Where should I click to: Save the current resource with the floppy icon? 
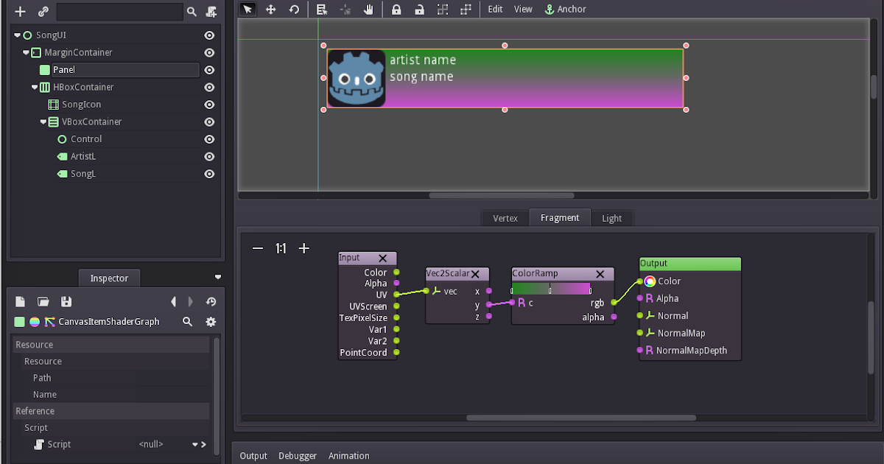point(67,301)
